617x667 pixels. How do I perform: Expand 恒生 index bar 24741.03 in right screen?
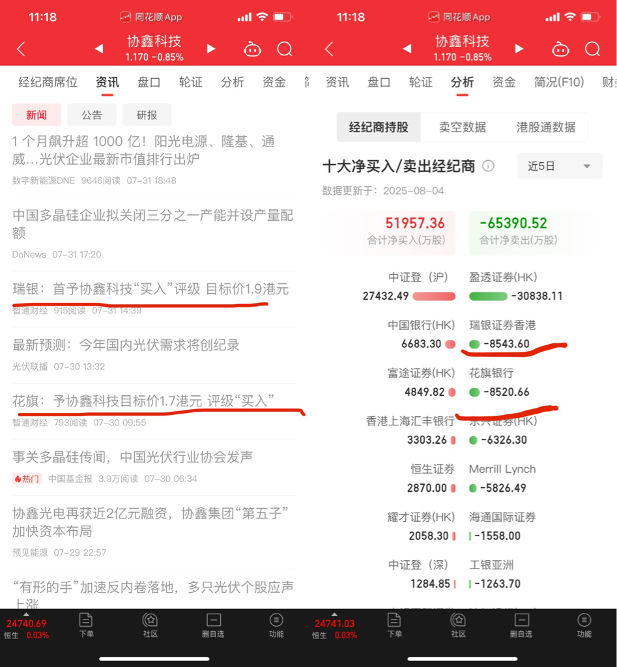tap(334, 626)
